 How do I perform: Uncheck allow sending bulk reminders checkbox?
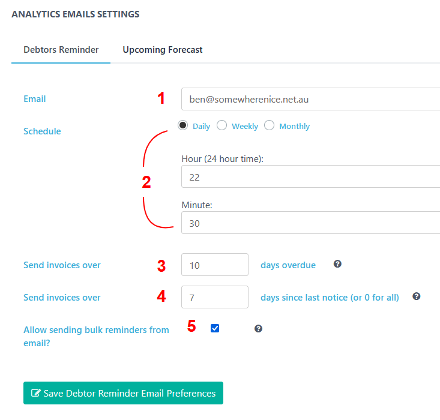pyautogui.click(x=215, y=328)
